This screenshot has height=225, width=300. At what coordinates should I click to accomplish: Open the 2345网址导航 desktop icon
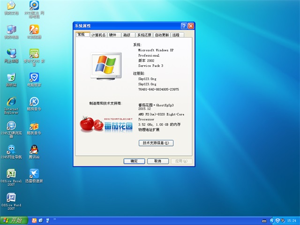point(11,149)
